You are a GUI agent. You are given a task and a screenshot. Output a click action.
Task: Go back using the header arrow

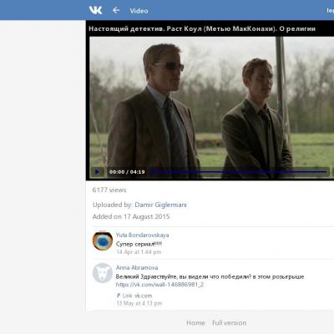click(116, 10)
